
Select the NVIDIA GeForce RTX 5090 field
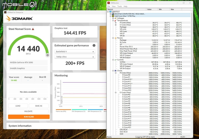click(28, 62)
